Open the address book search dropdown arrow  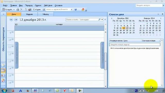72,10
